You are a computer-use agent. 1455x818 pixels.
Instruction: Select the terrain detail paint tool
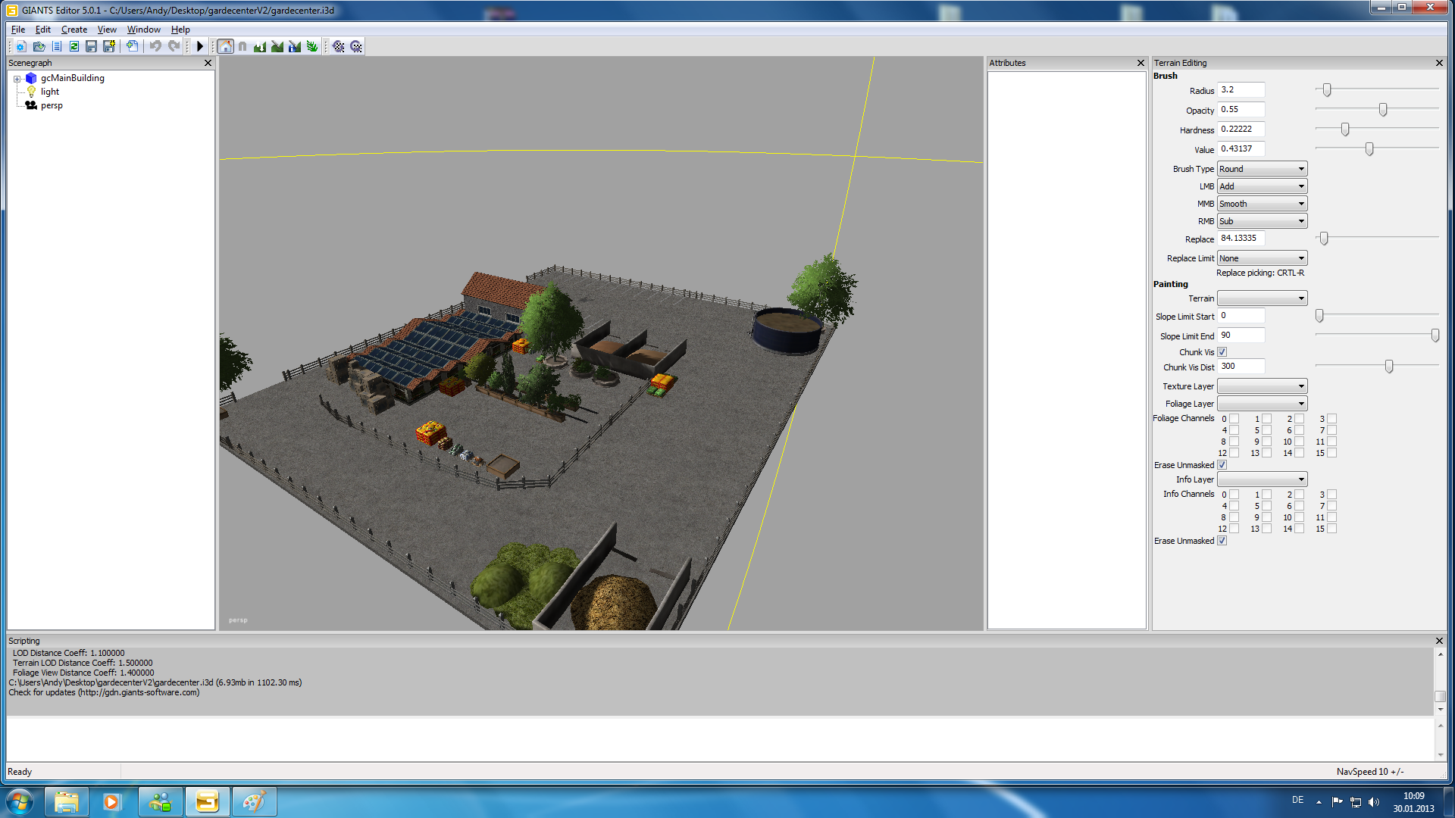pyautogui.click(x=277, y=46)
